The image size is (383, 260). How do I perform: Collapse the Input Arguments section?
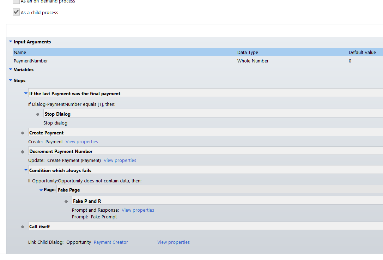(11, 42)
